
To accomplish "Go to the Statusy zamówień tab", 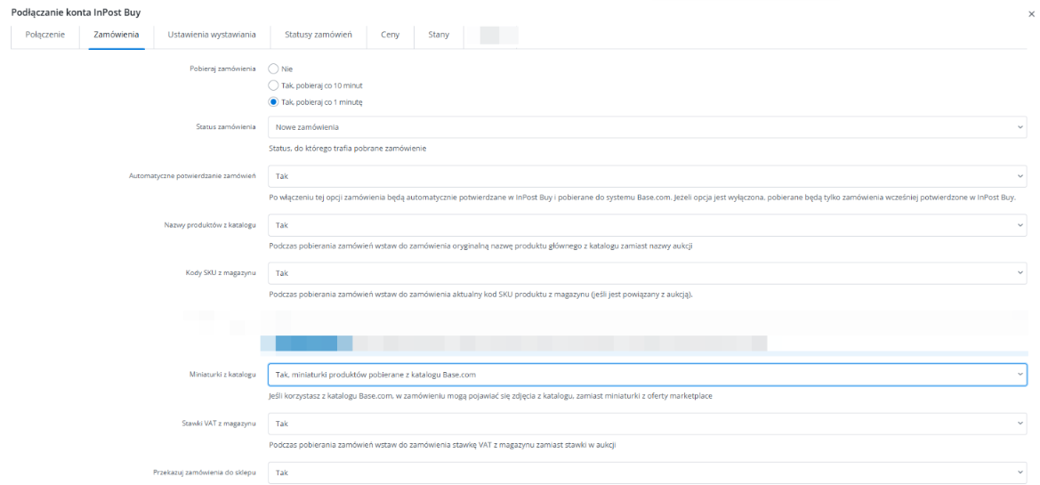I will coord(318,35).
